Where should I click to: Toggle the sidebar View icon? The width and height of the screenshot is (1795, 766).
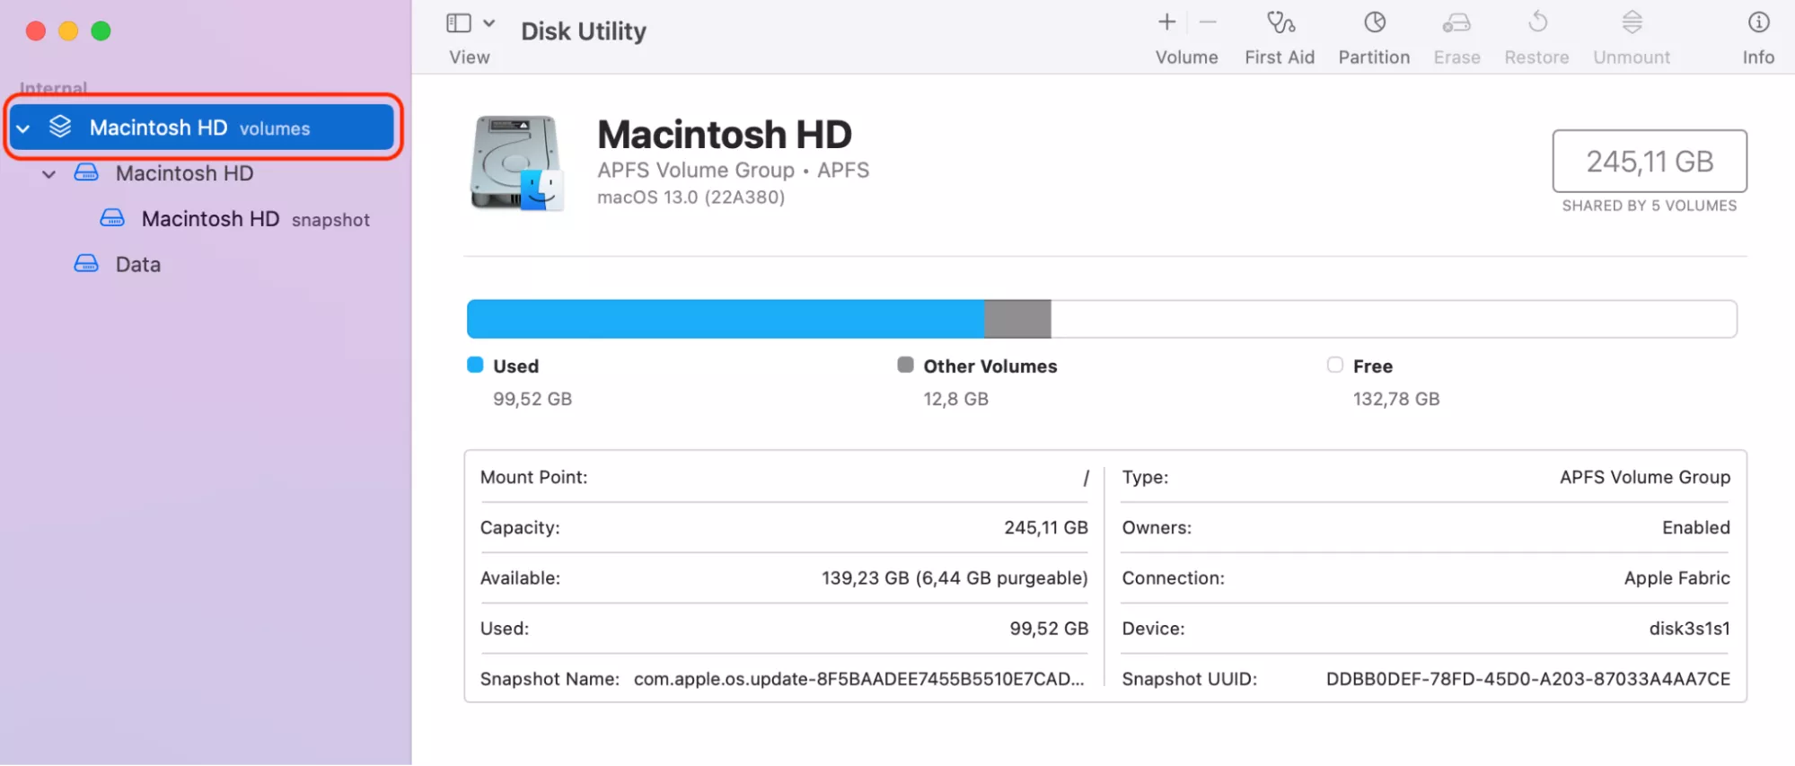458,23
